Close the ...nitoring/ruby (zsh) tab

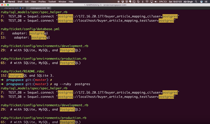(2, 8)
